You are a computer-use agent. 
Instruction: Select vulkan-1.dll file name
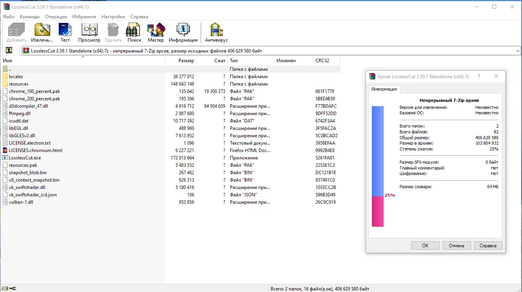[21, 202]
